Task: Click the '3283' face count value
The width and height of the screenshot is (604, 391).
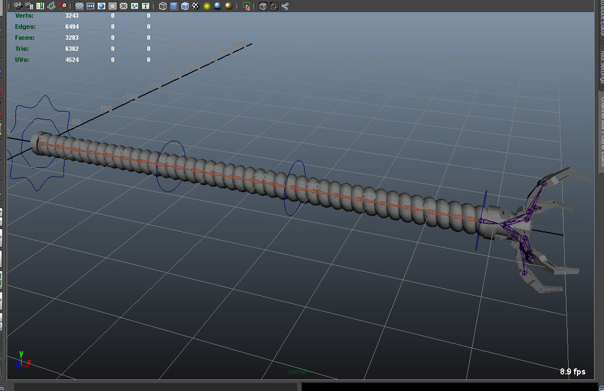Action: [x=72, y=38]
